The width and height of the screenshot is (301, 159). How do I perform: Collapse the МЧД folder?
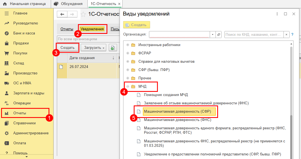point(128,87)
